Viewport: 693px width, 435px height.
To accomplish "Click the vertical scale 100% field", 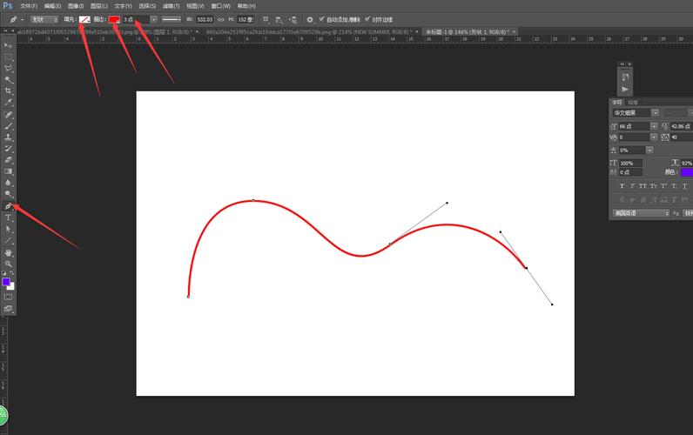I will pyautogui.click(x=630, y=163).
